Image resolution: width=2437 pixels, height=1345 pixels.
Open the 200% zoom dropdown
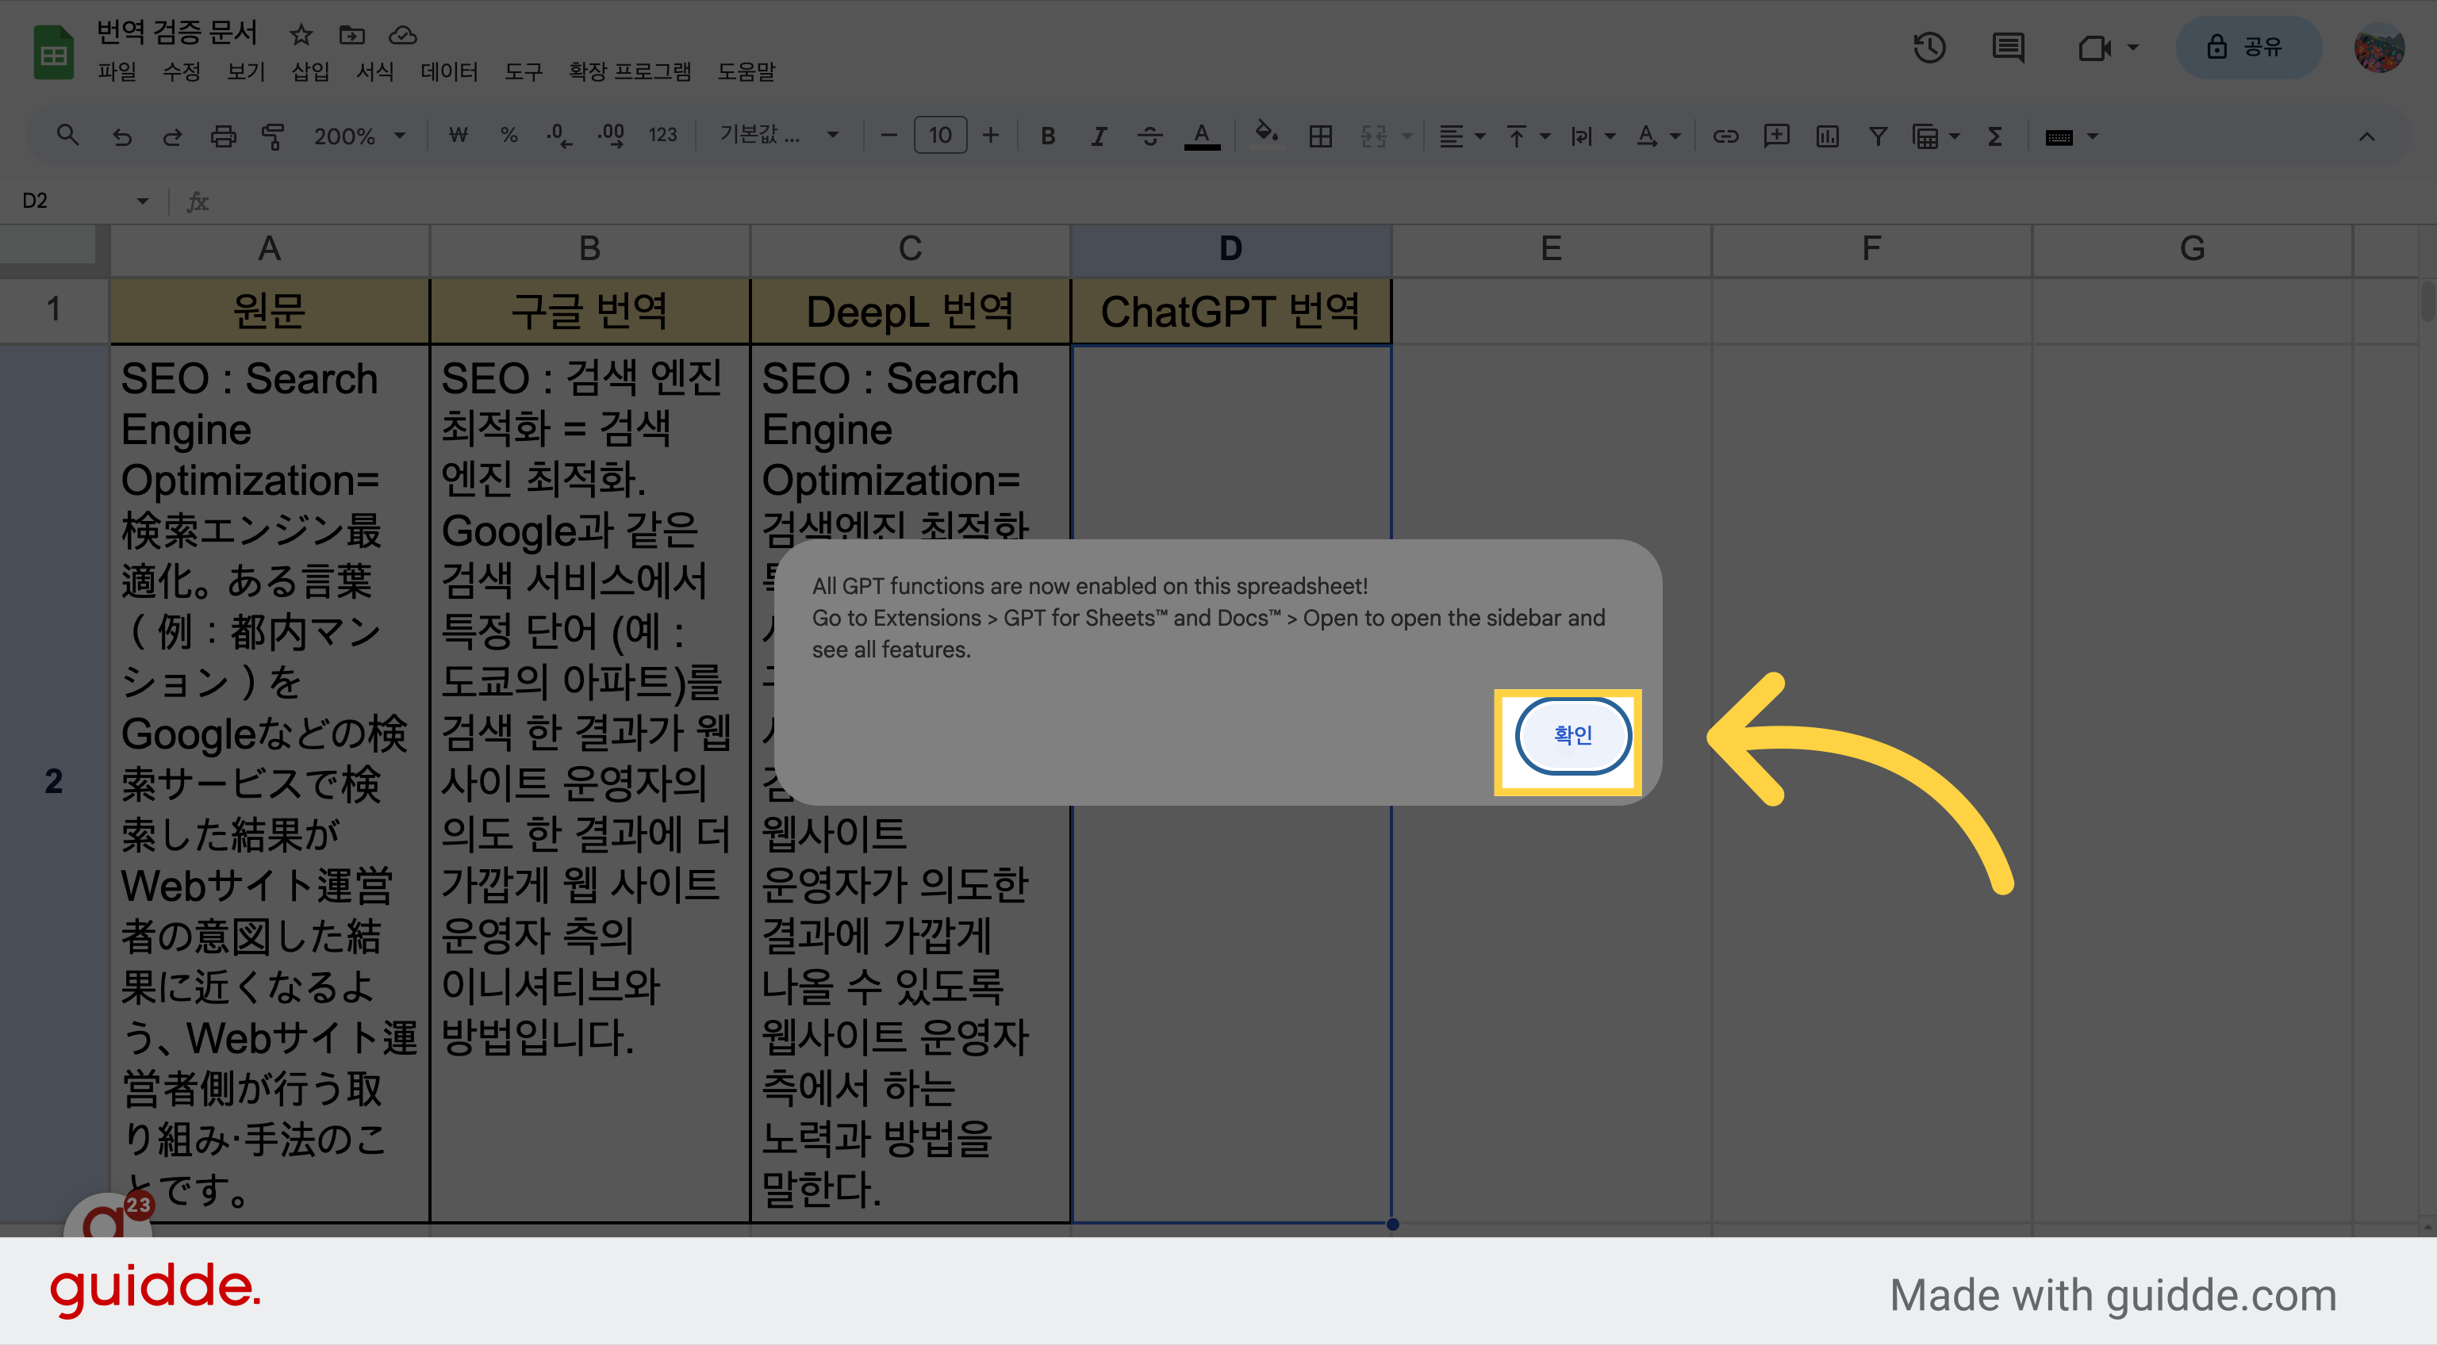point(359,136)
